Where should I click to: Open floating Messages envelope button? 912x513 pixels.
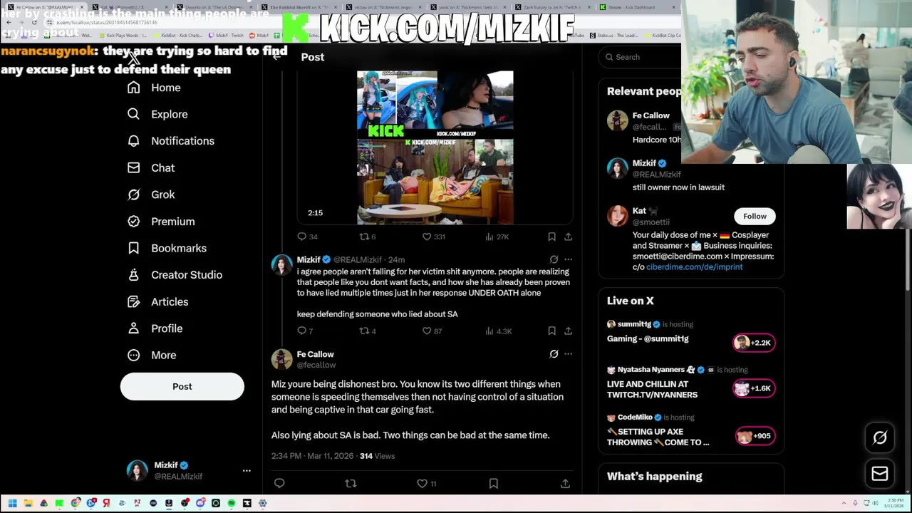pos(880,474)
